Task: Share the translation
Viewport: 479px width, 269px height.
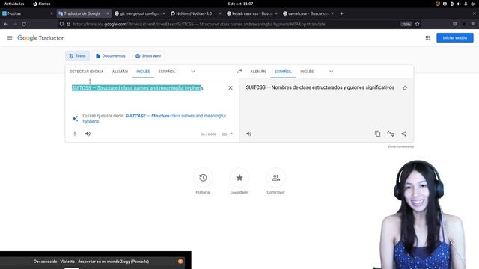Action: click(x=404, y=134)
